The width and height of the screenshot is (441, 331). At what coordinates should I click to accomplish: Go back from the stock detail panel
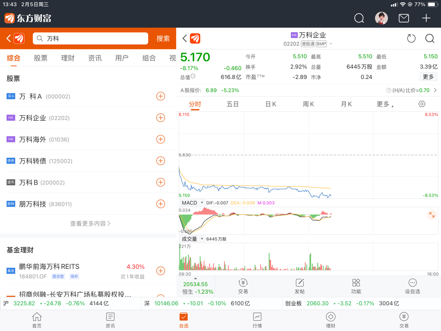[184, 38]
